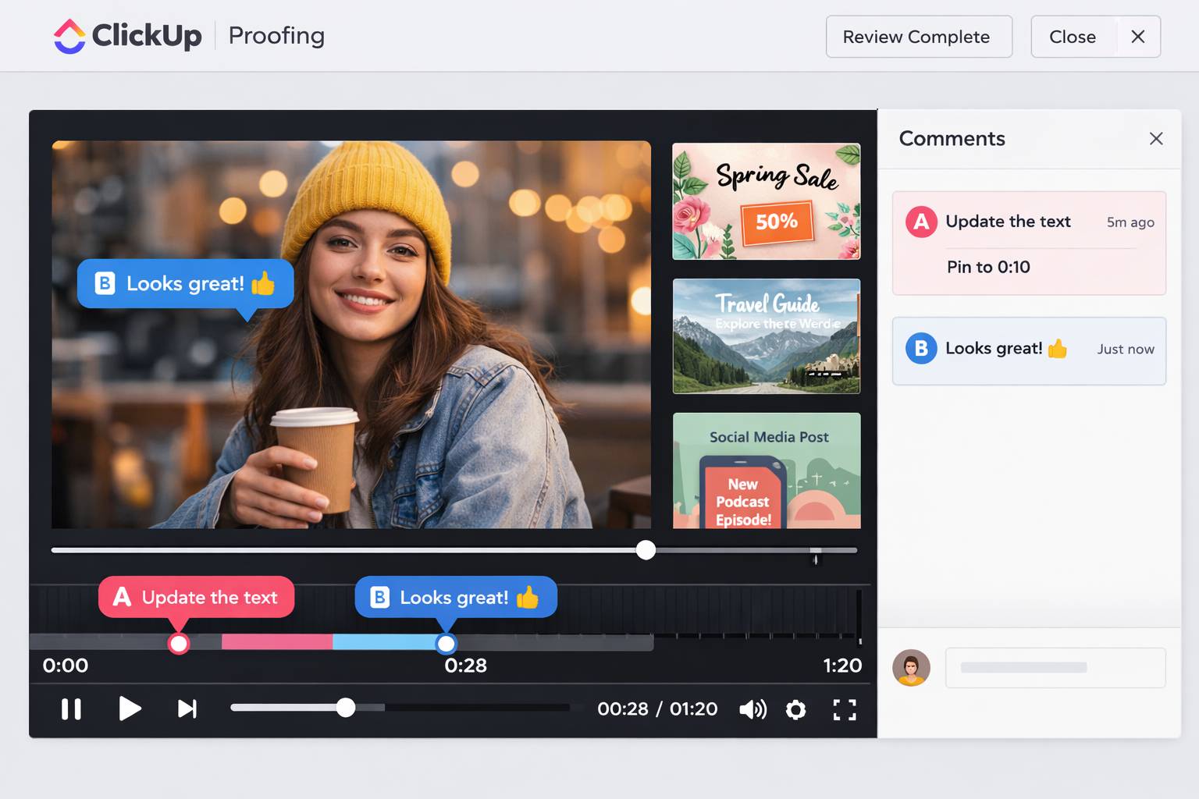Open the Travel Guide thumbnail
Image resolution: width=1199 pixels, height=799 pixels.
click(x=766, y=336)
